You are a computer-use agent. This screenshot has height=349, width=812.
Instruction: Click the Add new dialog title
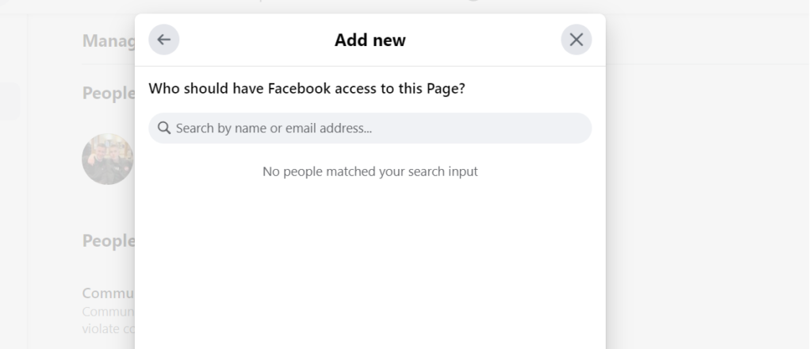[x=370, y=40]
